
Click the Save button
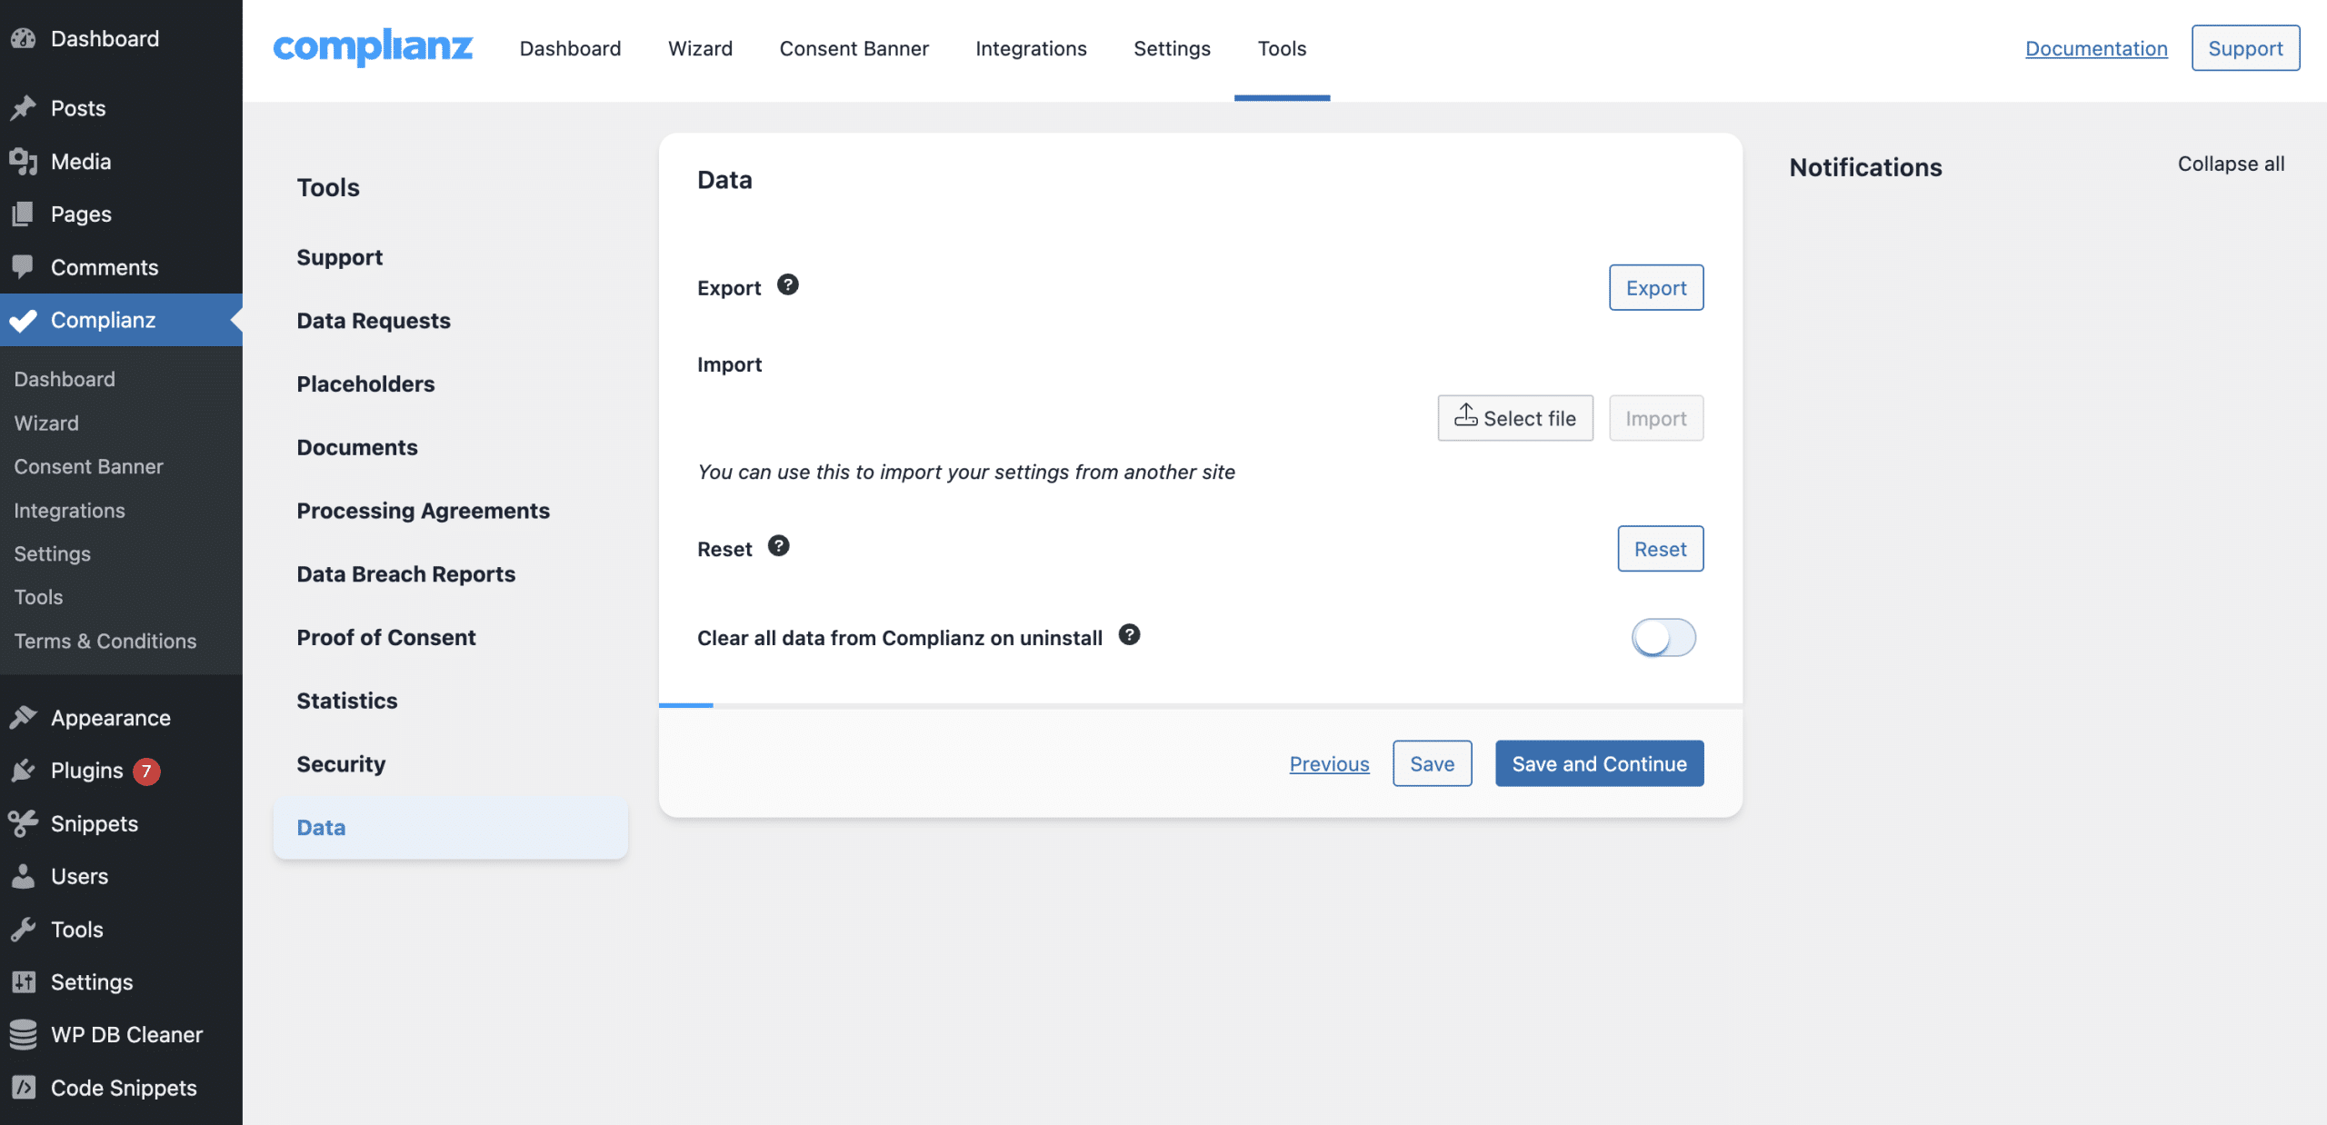[x=1432, y=763]
